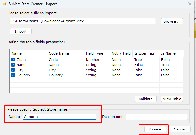196x135 pixels.
Task: Open the View Table button
Action: coord(172,99)
